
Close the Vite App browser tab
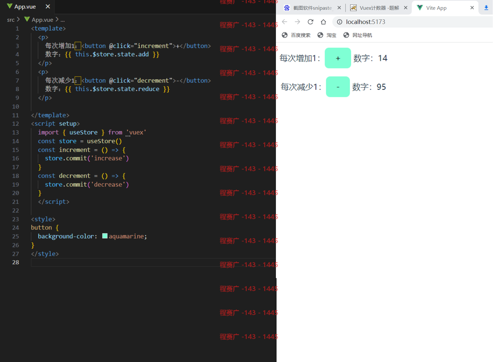point(472,8)
